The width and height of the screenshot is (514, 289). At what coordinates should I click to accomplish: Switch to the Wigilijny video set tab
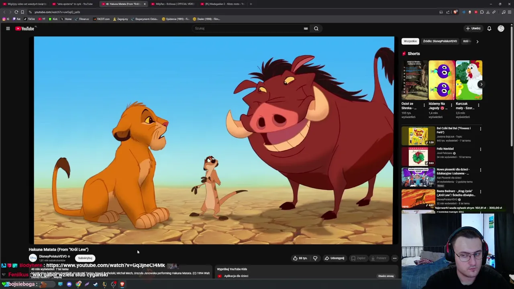coord(25,4)
